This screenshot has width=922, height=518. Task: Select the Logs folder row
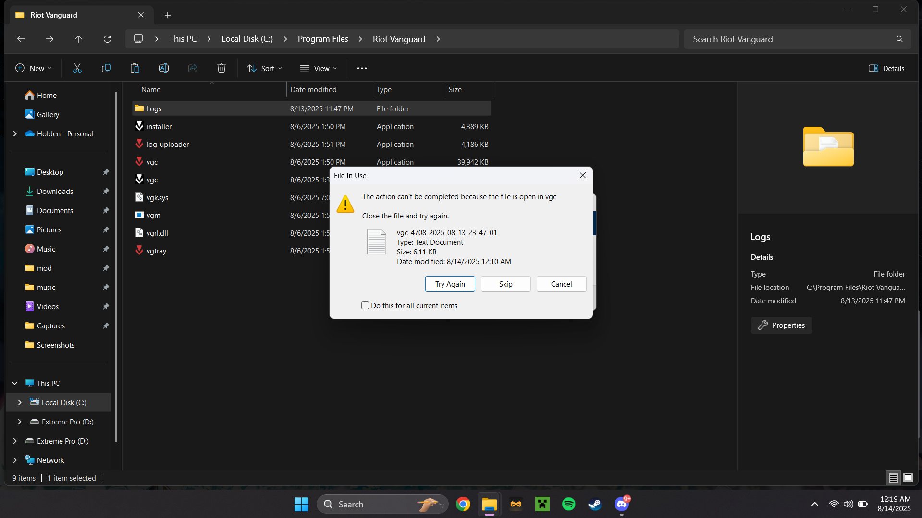click(311, 108)
